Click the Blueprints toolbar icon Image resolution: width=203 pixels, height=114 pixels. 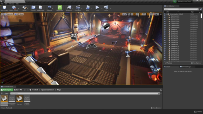tap(69, 8)
